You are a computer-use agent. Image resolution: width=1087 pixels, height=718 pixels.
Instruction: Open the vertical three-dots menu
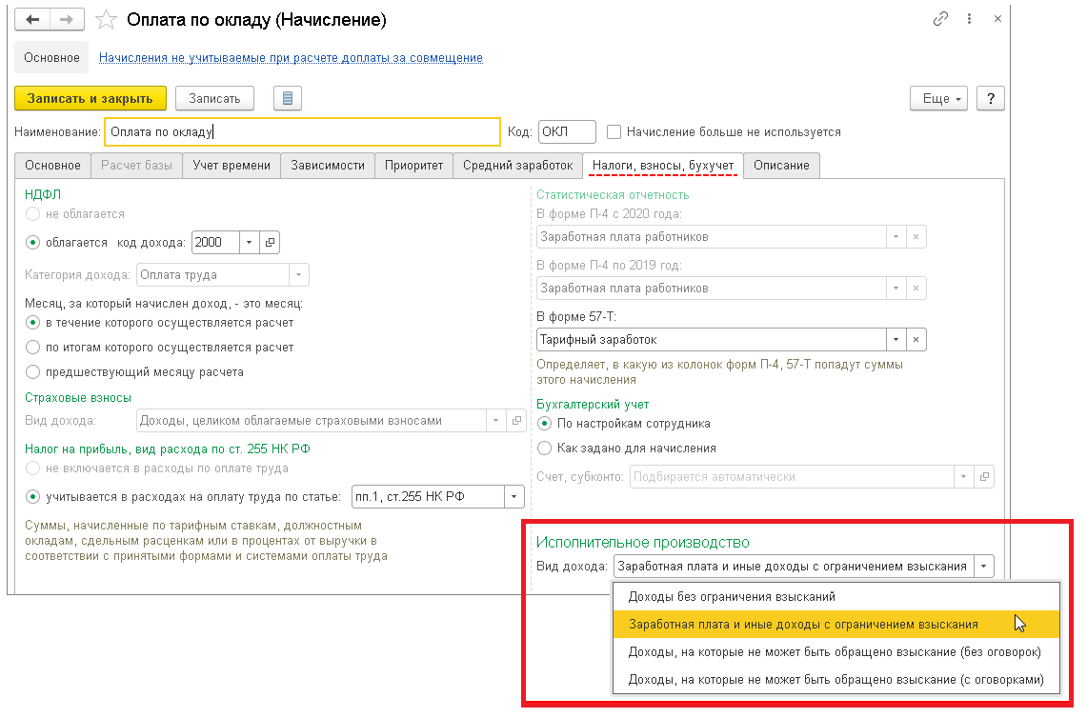pos(970,19)
